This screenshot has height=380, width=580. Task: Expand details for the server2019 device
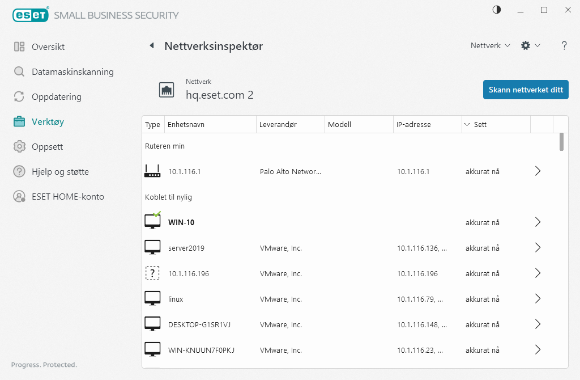pyautogui.click(x=537, y=247)
